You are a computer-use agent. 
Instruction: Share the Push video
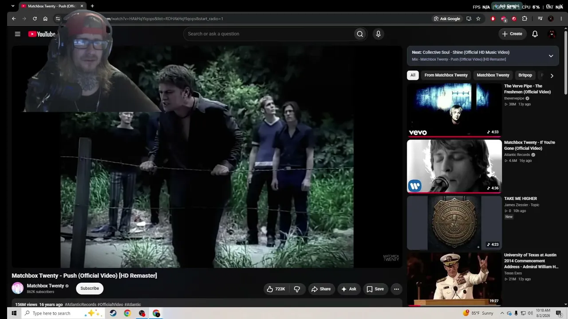pos(321,289)
